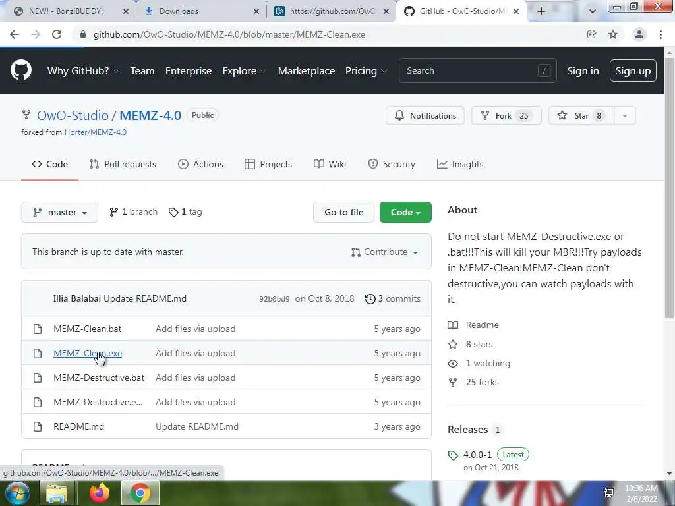The width and height of the screenshot is (675, 506).
Task: Switch to the Projects tab
Action: click(268, 164)
